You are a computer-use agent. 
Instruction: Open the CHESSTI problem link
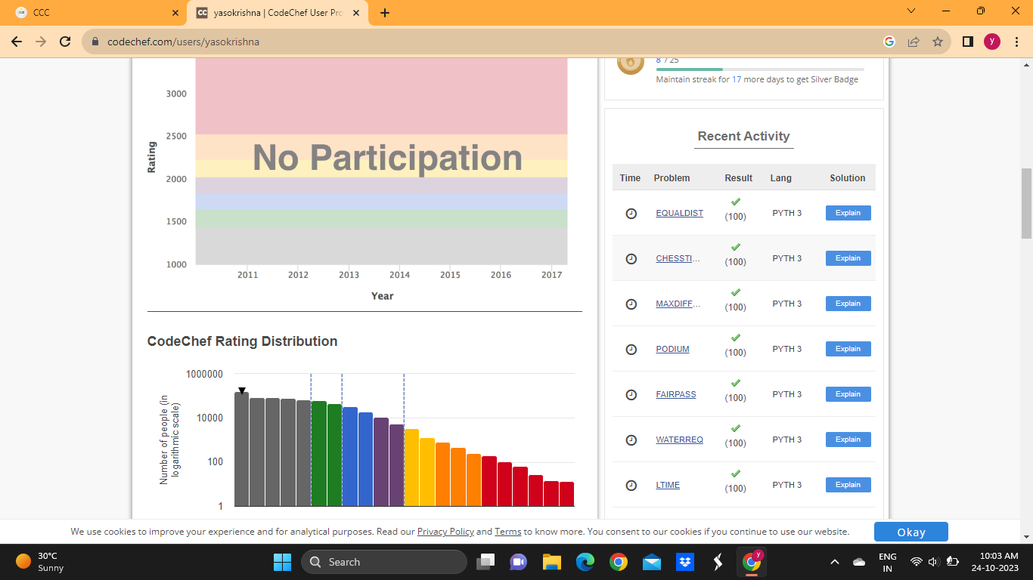coord(678,258)
